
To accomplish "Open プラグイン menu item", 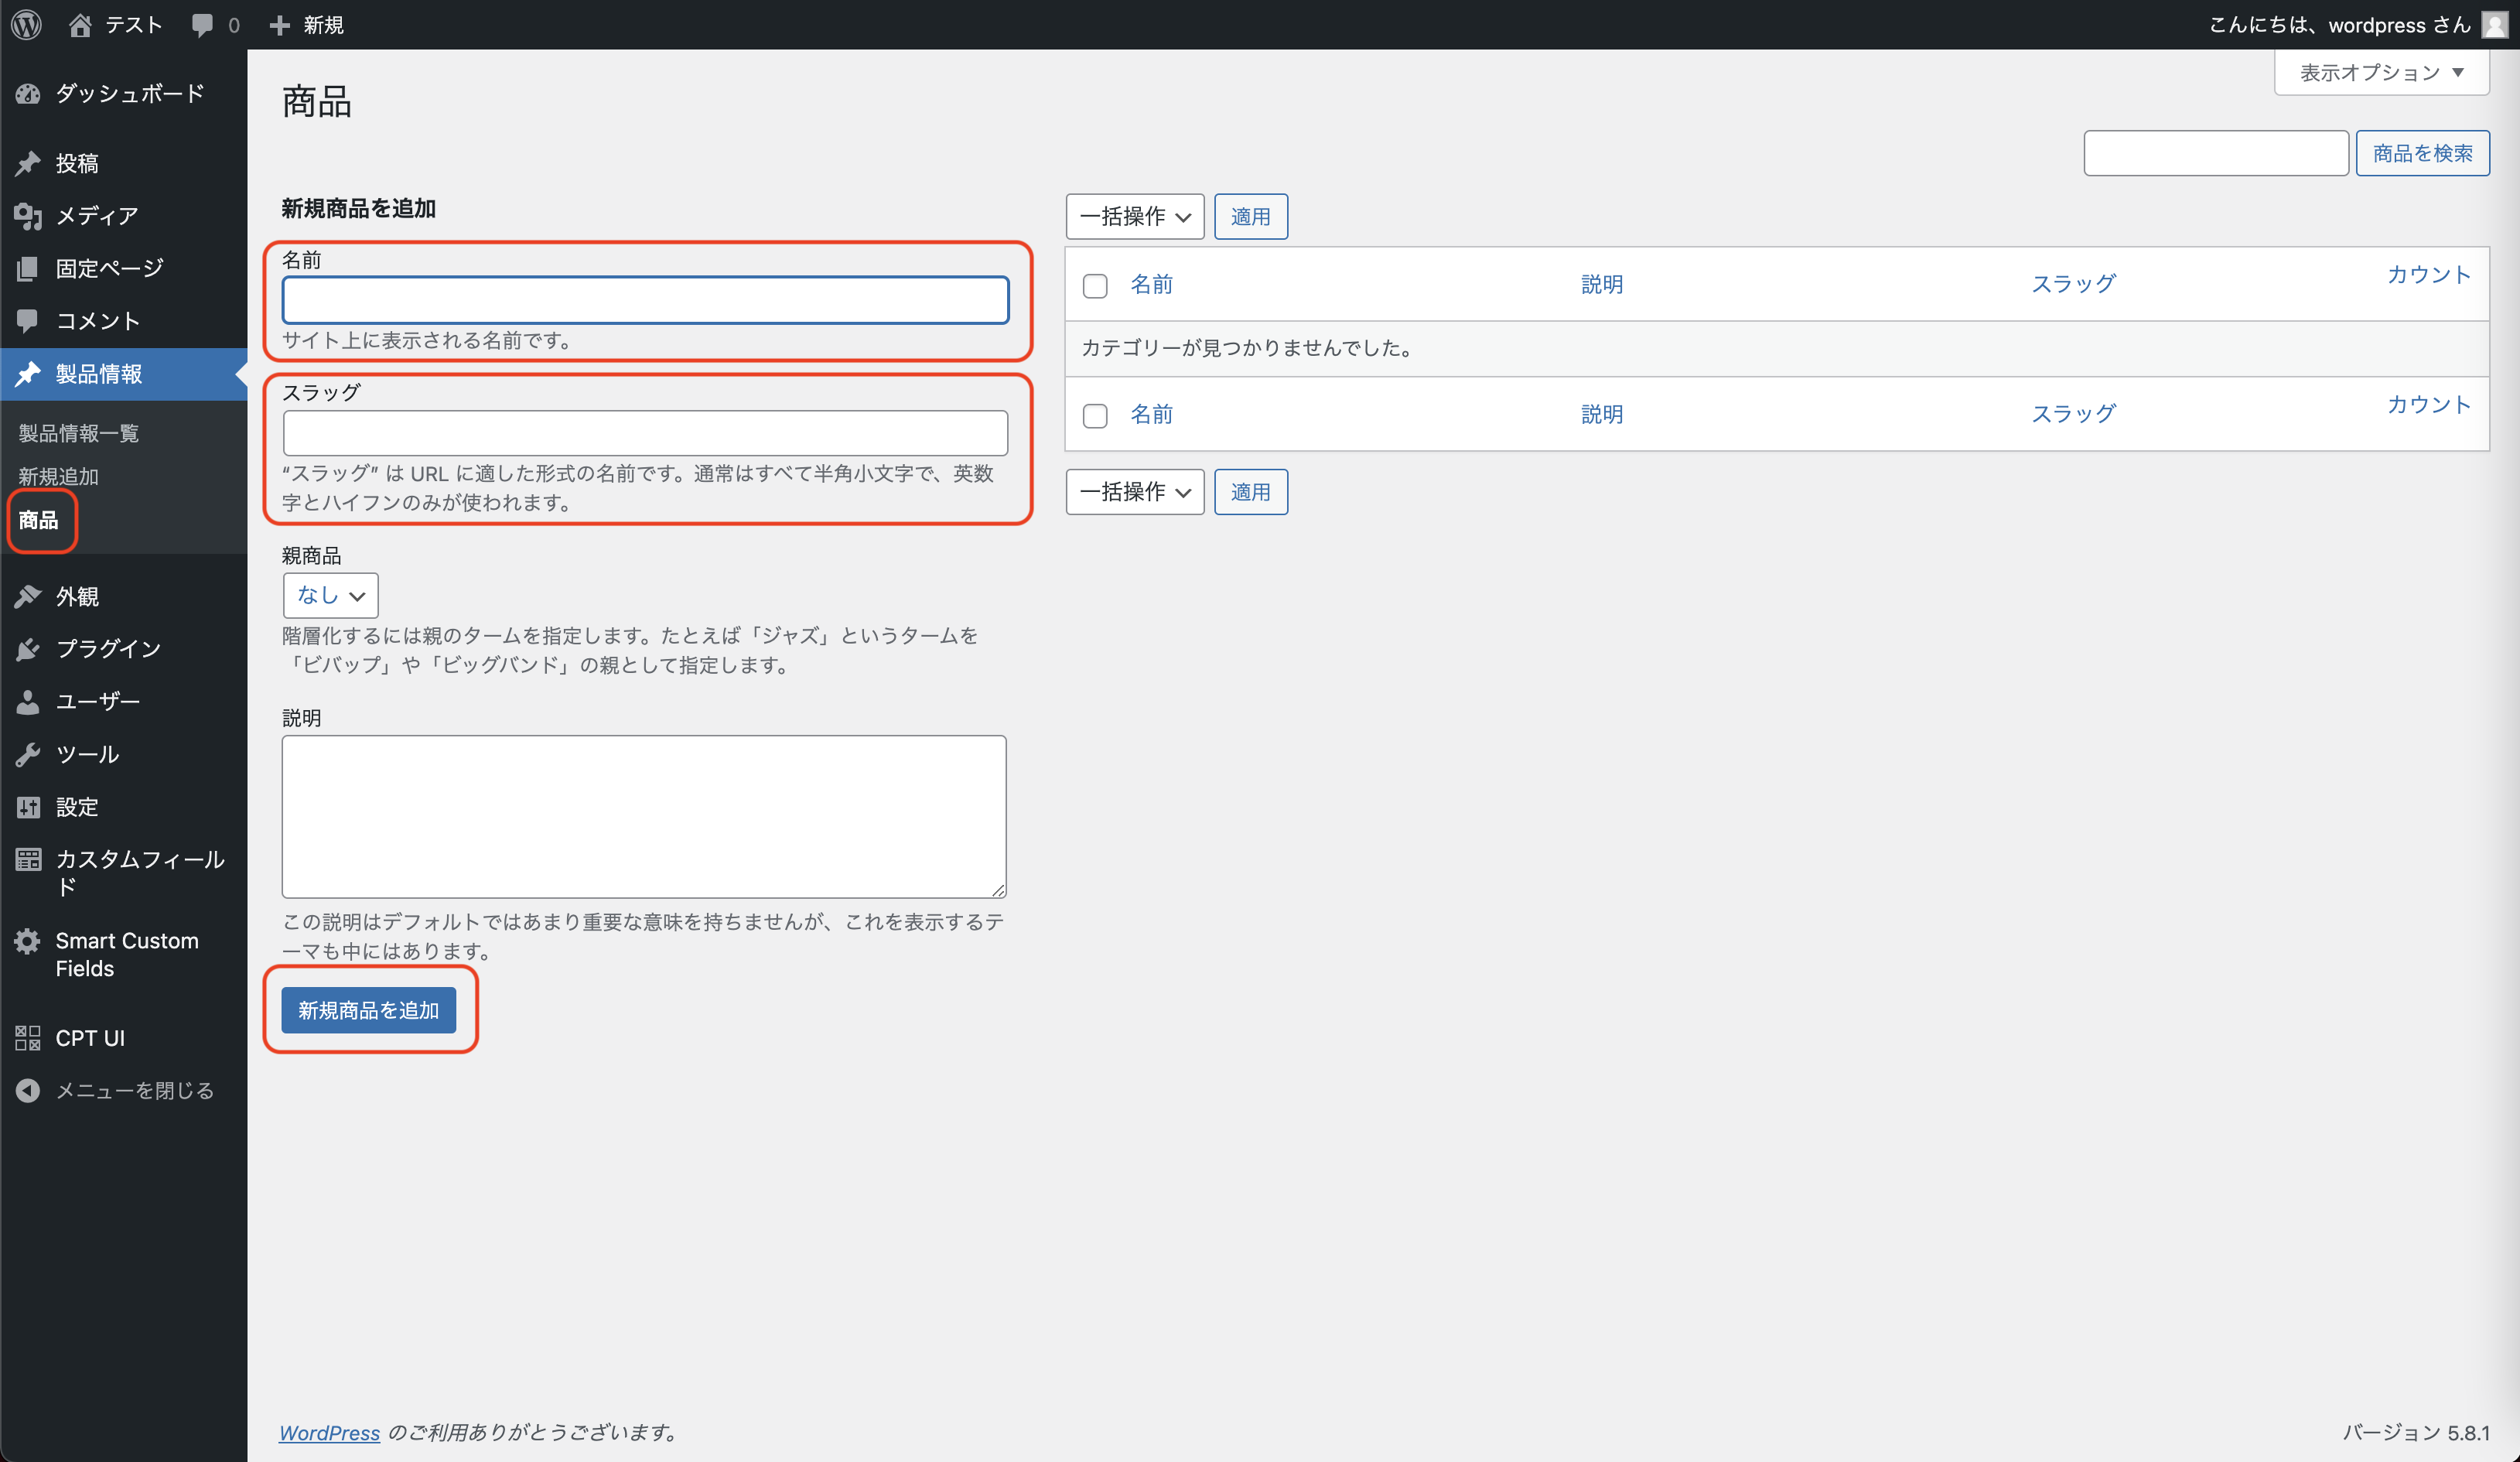I will 124,649.
